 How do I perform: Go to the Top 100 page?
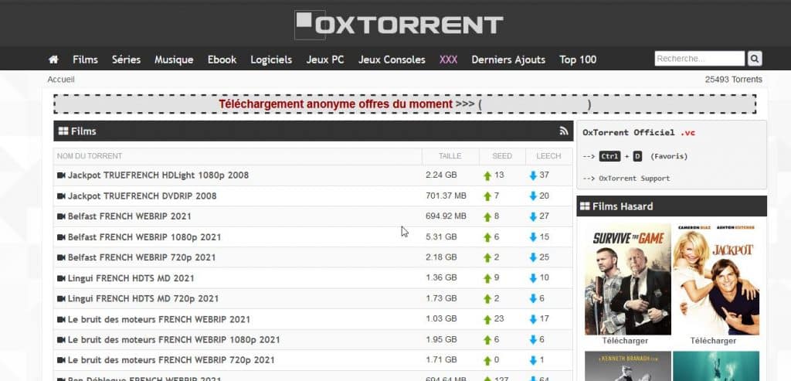click(x=578, y=60)
